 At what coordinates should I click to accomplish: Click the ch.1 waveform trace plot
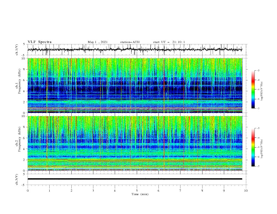(135, 50)
